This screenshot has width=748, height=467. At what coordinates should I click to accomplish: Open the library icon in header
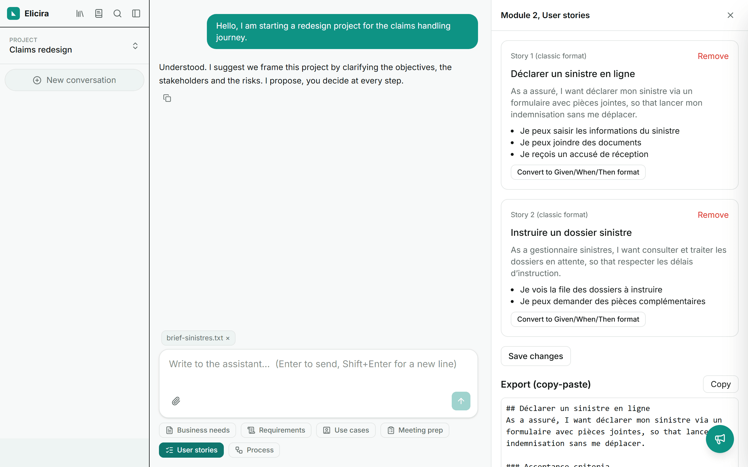[80, 13]
